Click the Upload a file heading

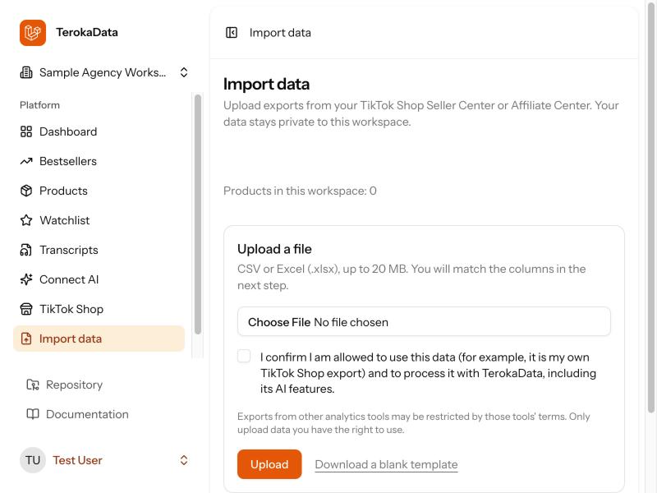coord(274,249)
